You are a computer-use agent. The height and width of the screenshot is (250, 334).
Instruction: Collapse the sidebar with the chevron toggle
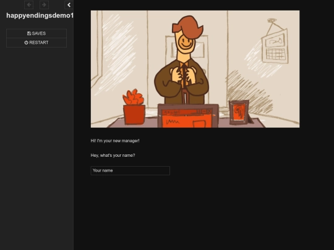[x=69, y=5]
